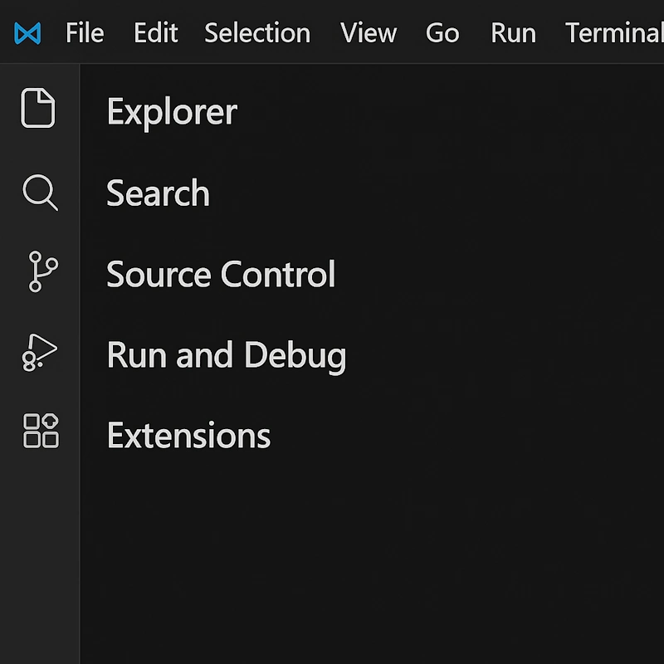Open the View menu
The height and width of the screenshot is (664, 664).
click(368, 33)
